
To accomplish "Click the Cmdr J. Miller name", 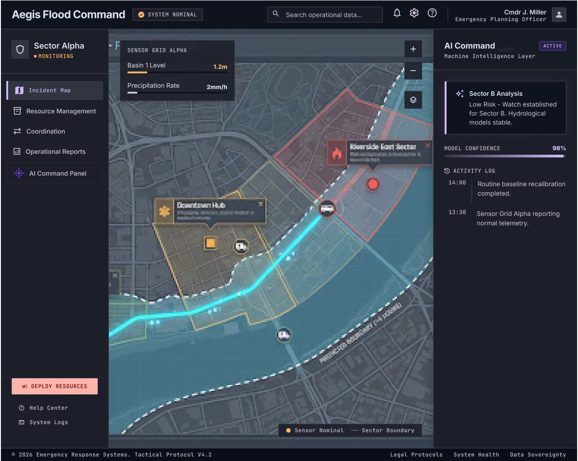I will 525,12.
